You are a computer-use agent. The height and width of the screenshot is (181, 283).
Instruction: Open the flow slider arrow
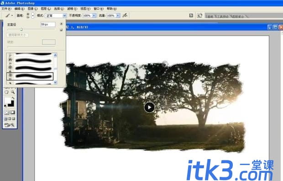pos(118,16)
